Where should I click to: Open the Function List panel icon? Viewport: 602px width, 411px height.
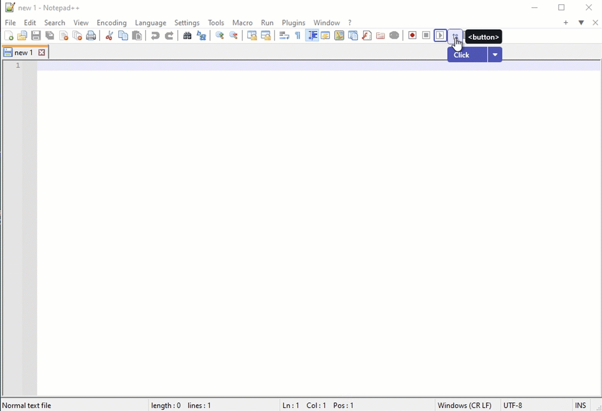367,36
